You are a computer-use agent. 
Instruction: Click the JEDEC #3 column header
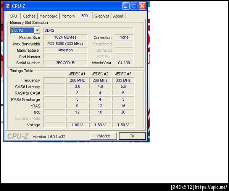pyautogui.click(x=123, y=74)
